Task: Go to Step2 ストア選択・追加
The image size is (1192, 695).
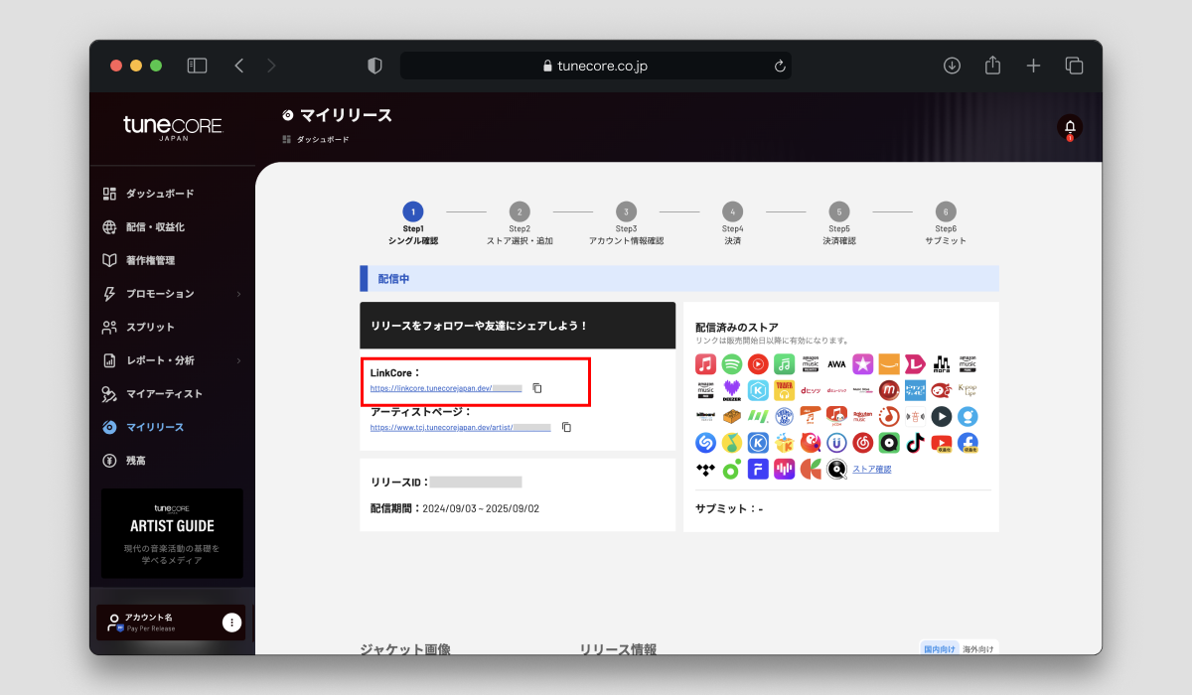Action: 520,222
